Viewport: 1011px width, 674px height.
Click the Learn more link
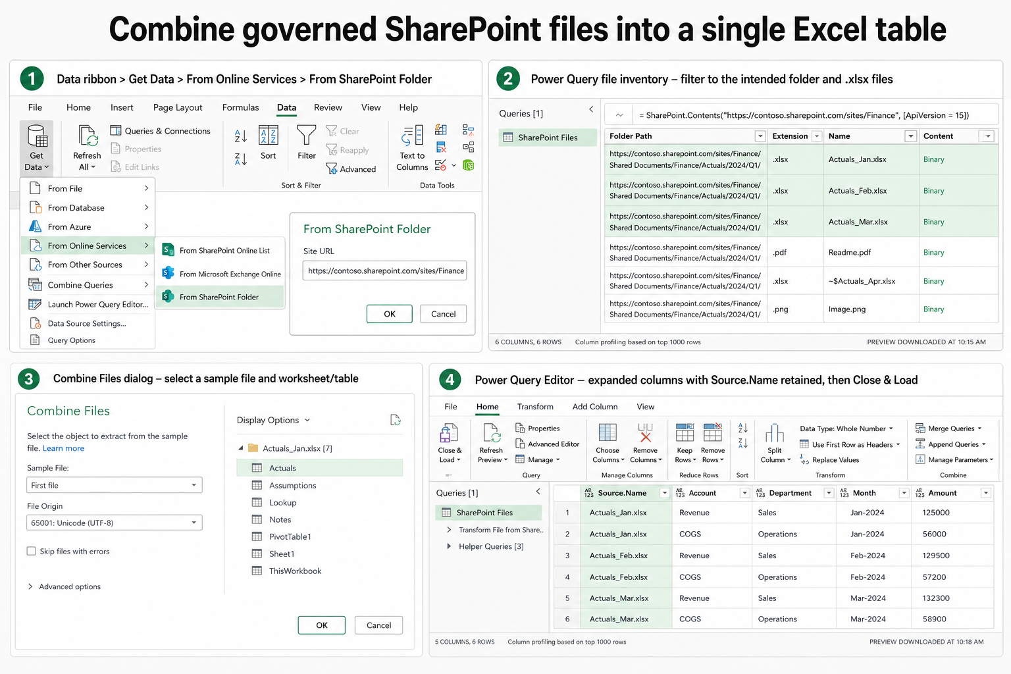point(63,448)
